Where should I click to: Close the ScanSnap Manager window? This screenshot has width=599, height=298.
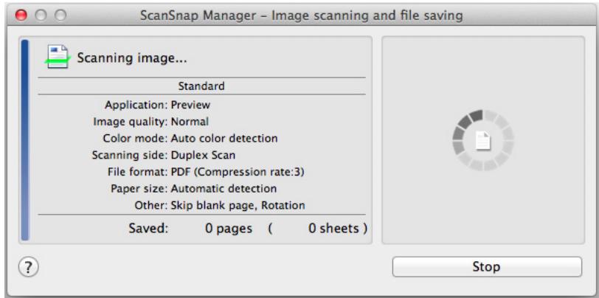tap(21, 15)
